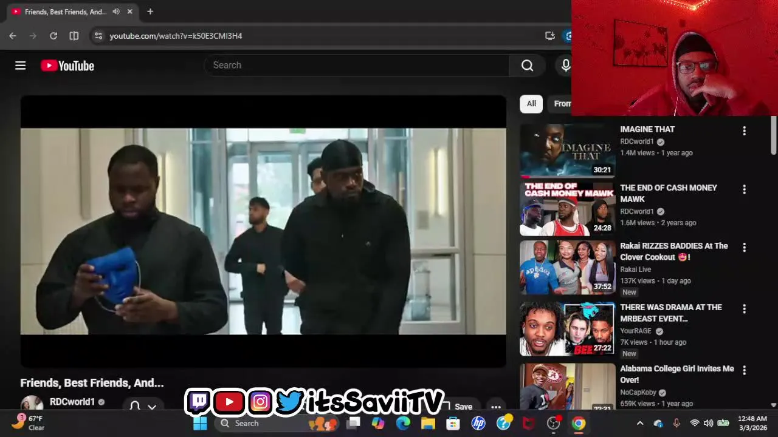Open more options for Rakai RIZZES BADDIES video
The width and height of the screenshot is (778, 437).
[744, 247]
